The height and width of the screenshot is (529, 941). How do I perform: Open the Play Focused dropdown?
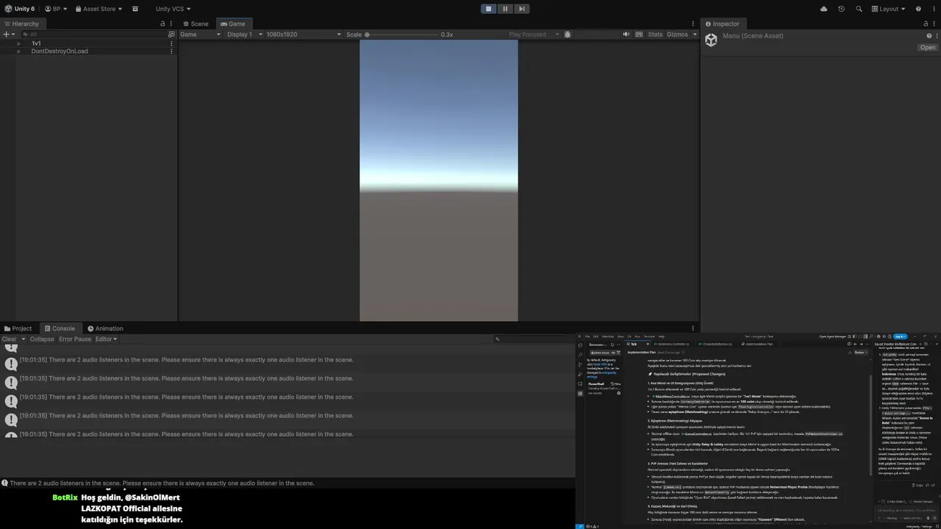[x=534, y=35]
